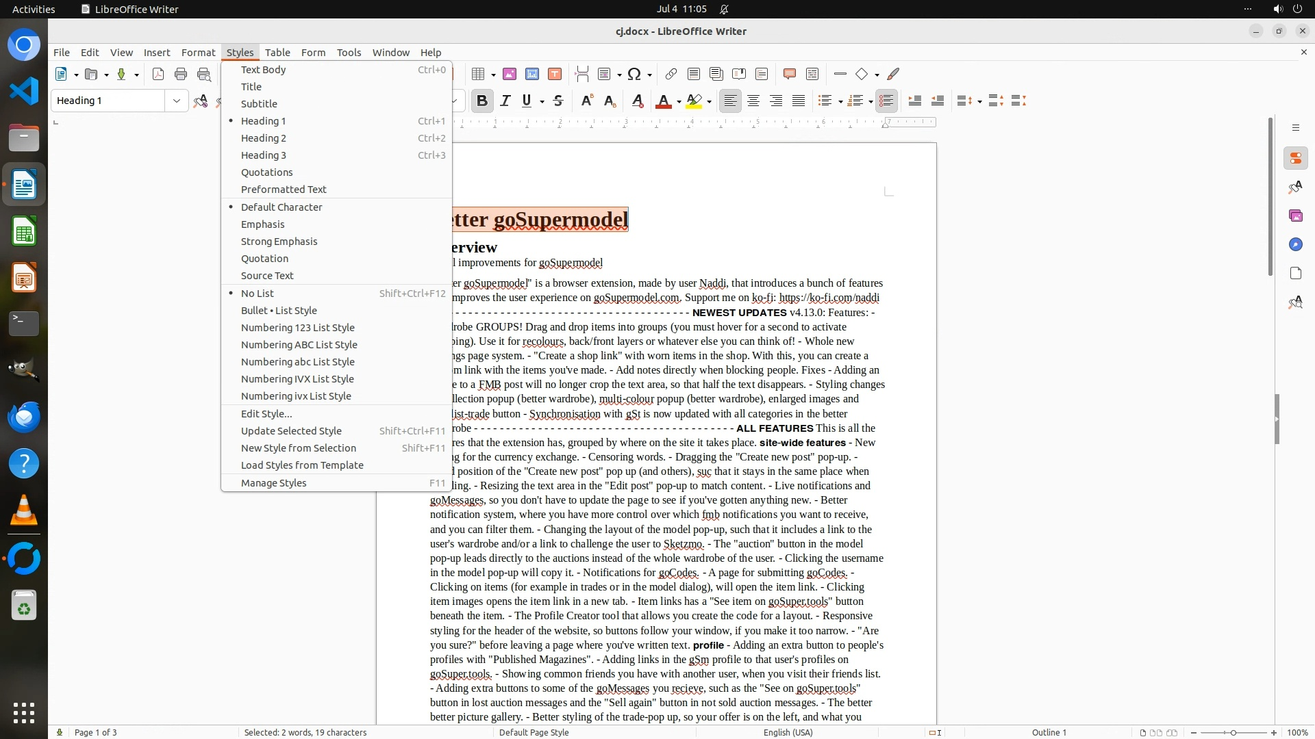Toggle Italic formatting button

(505, 101)
